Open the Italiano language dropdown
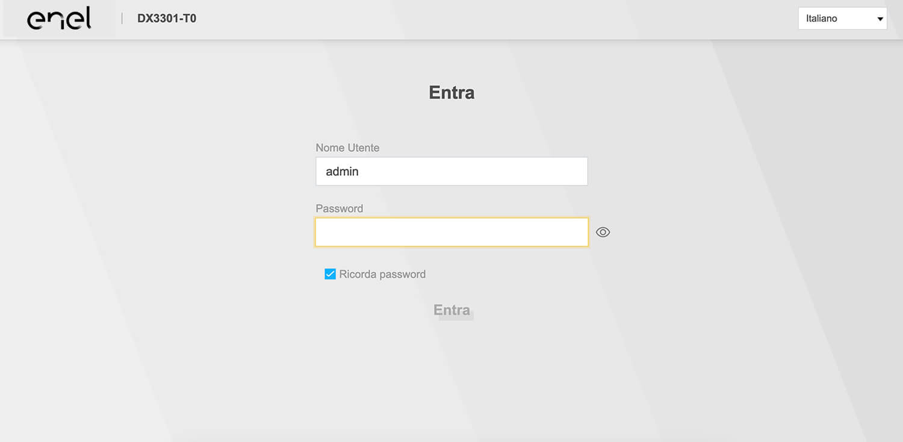The image size is (903, 442). tap(842, 19)
